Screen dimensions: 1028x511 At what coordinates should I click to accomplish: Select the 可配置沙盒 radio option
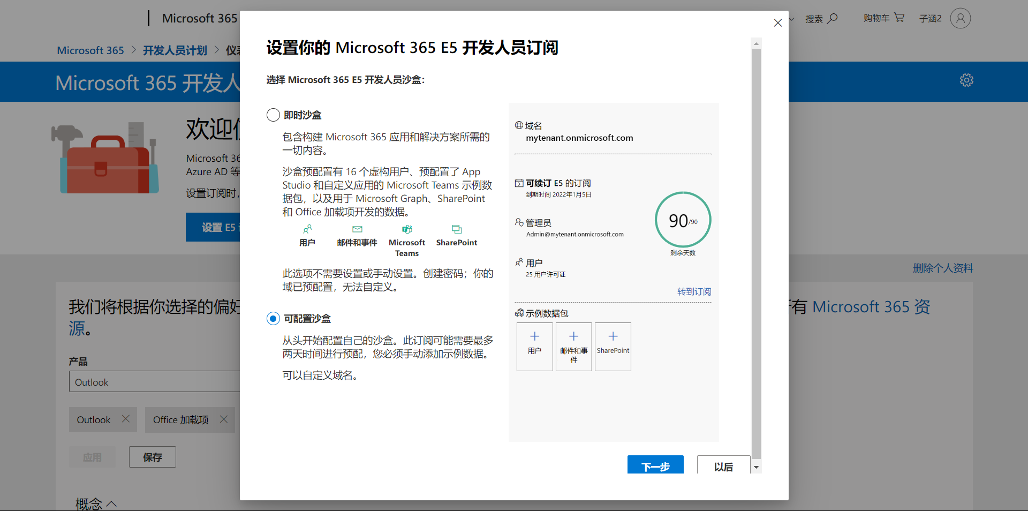(273, 319)
